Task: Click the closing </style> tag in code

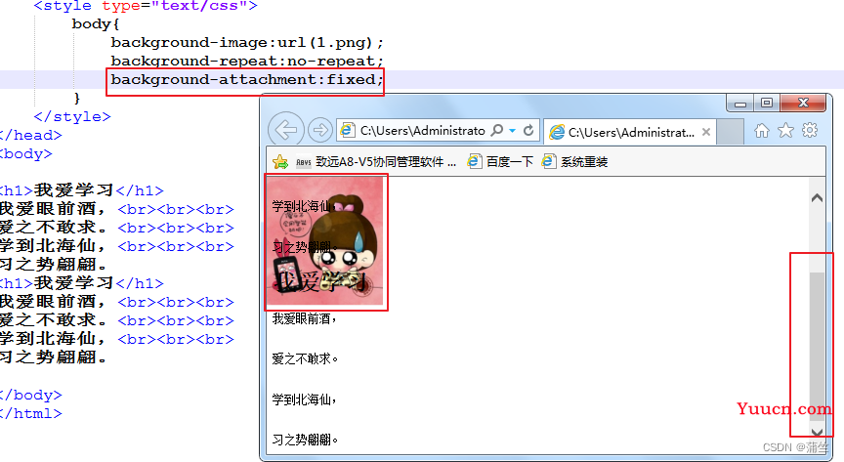Action: click(72, 117)
